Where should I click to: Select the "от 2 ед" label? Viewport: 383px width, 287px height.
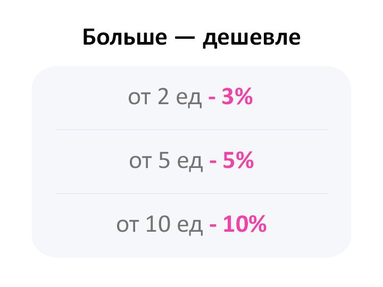coord(165,97)
